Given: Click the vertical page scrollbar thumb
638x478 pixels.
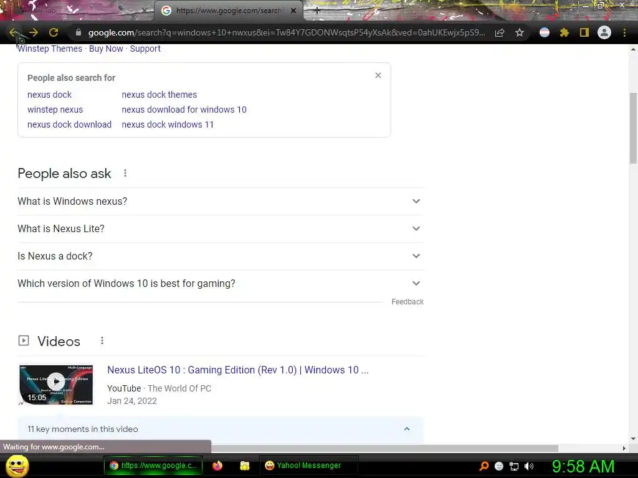Looking at the screenshot, I should pos(633,128).
